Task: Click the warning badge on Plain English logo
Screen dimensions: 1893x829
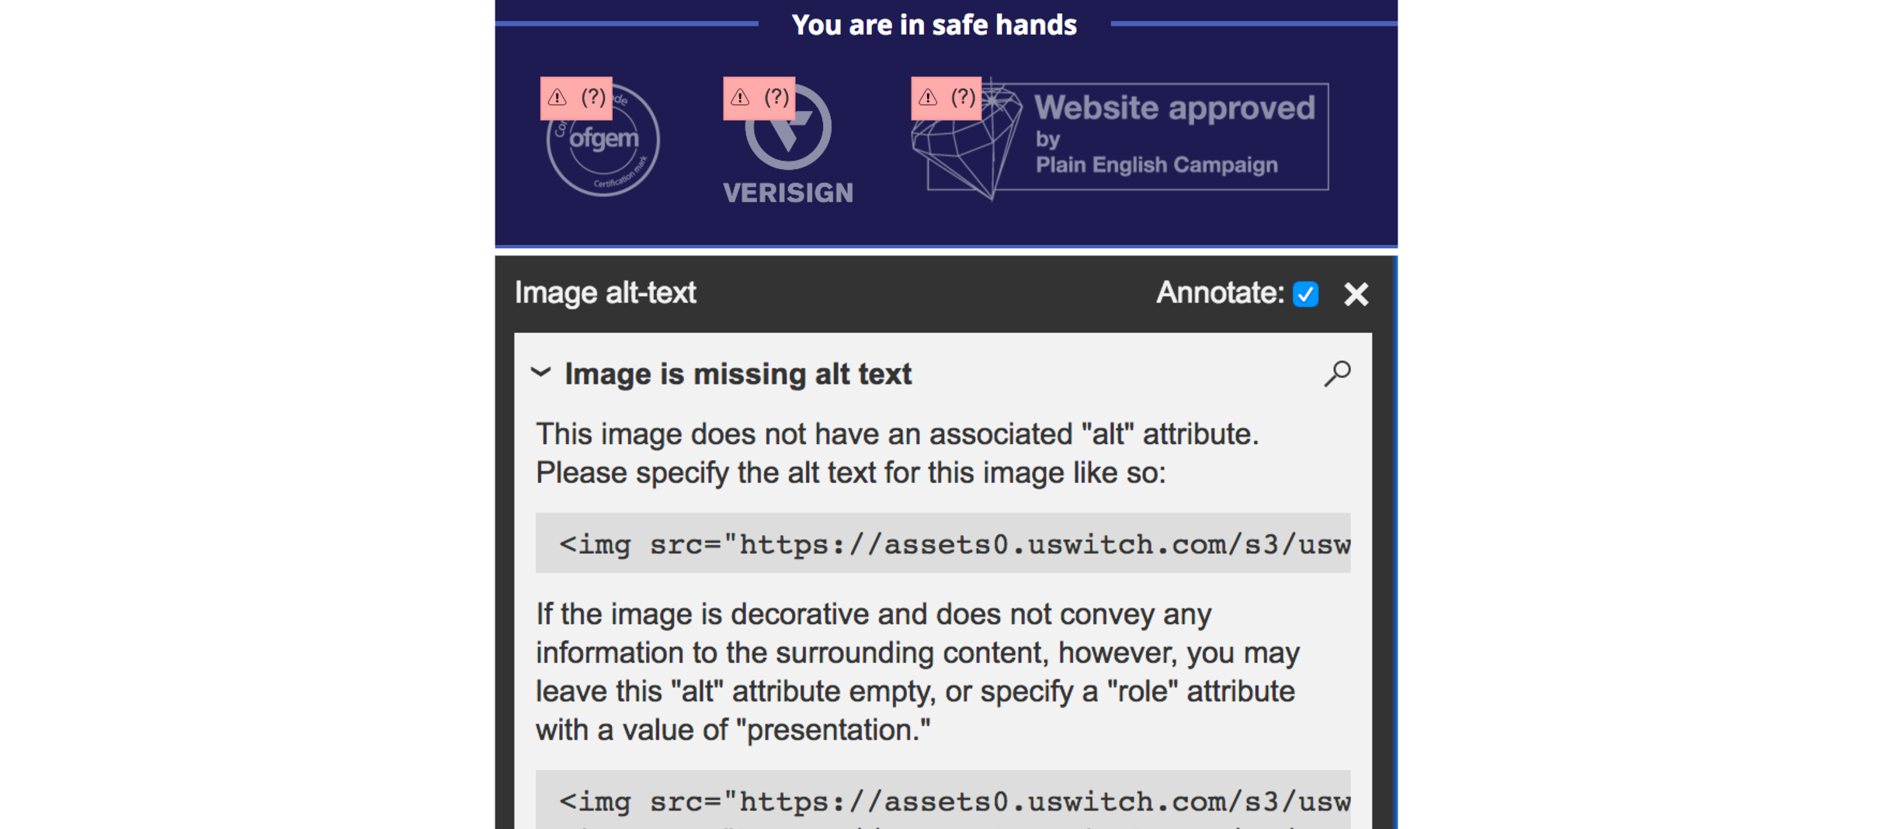Action: (946, 98)
